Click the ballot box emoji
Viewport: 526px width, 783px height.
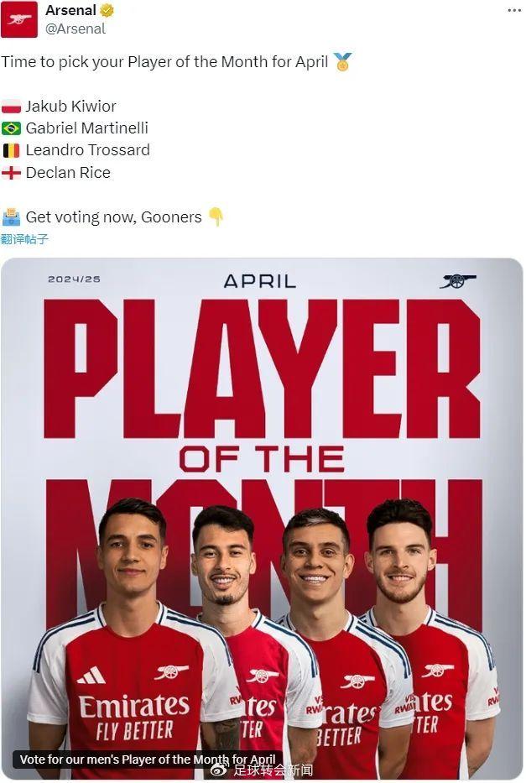[11, 217]
